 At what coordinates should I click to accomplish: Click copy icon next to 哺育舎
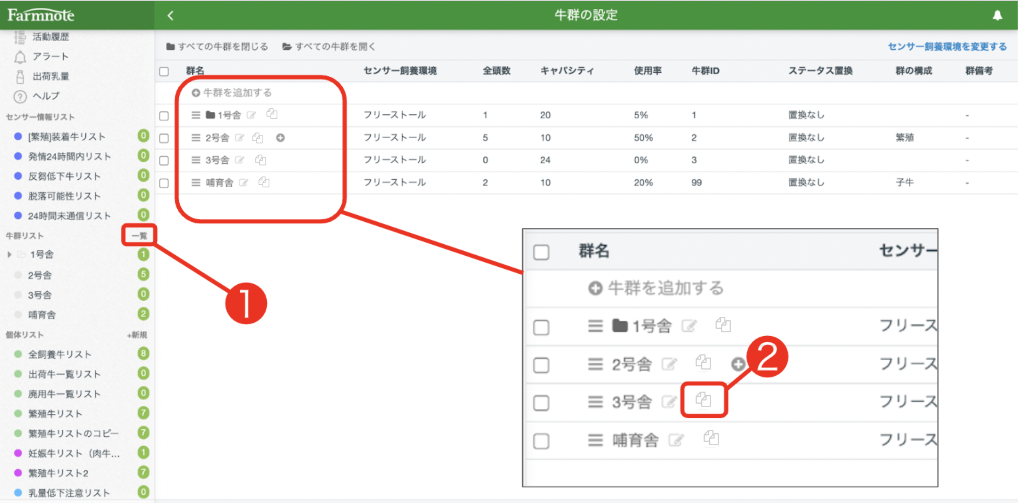(264, 182)
